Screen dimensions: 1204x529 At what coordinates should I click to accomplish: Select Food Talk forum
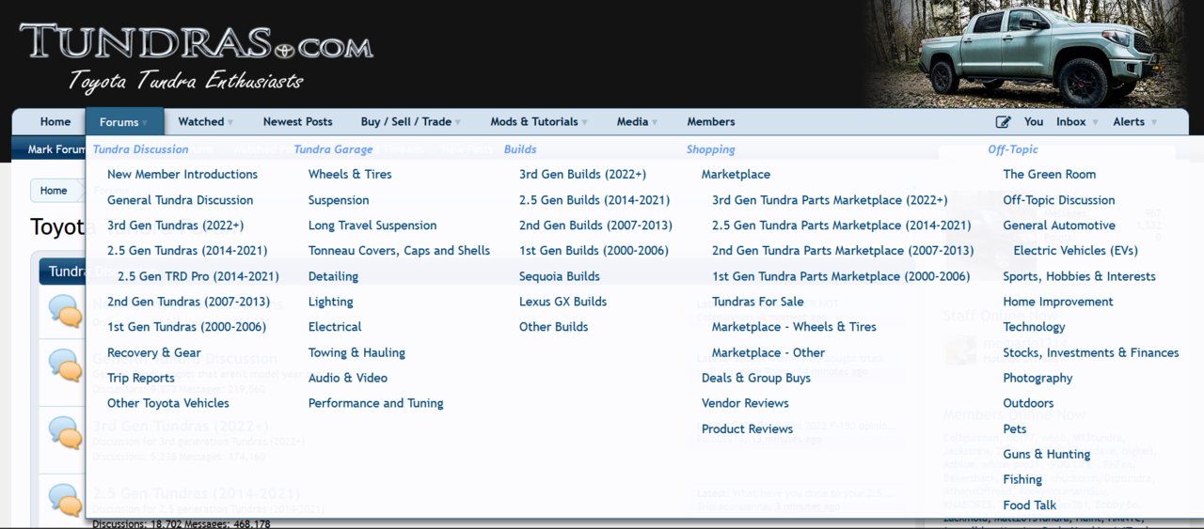coord(1030,505)
